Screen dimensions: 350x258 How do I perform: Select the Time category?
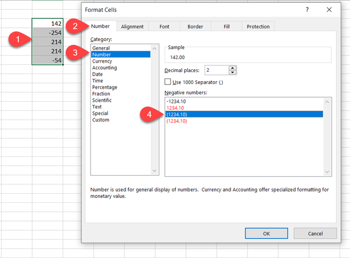tap(121, 81)
